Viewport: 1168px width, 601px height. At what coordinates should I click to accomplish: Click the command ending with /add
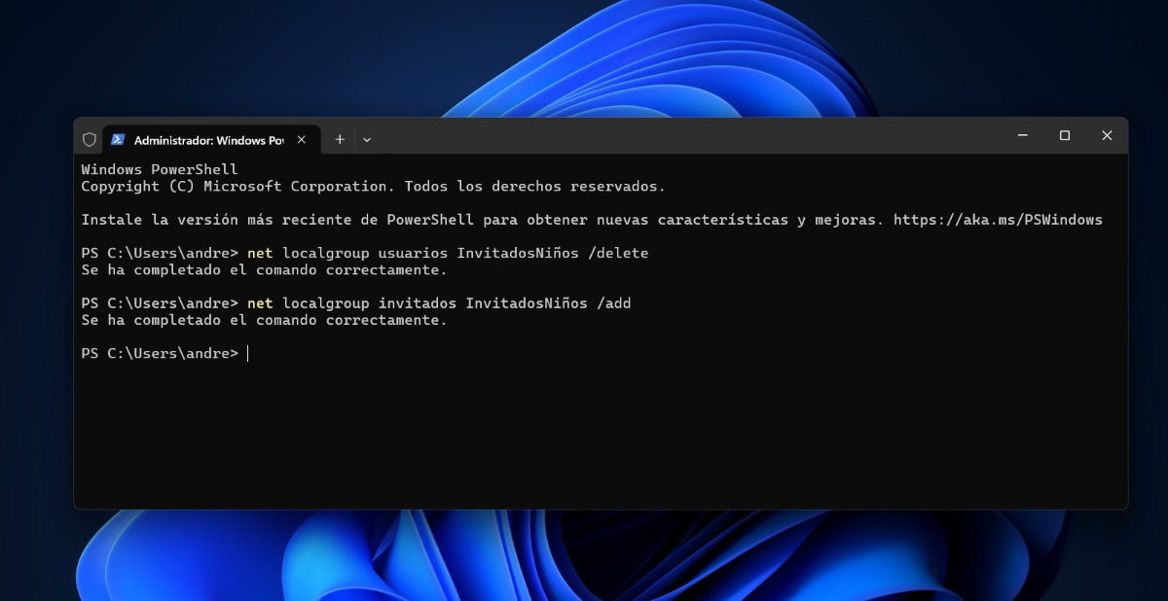point(439,303)
